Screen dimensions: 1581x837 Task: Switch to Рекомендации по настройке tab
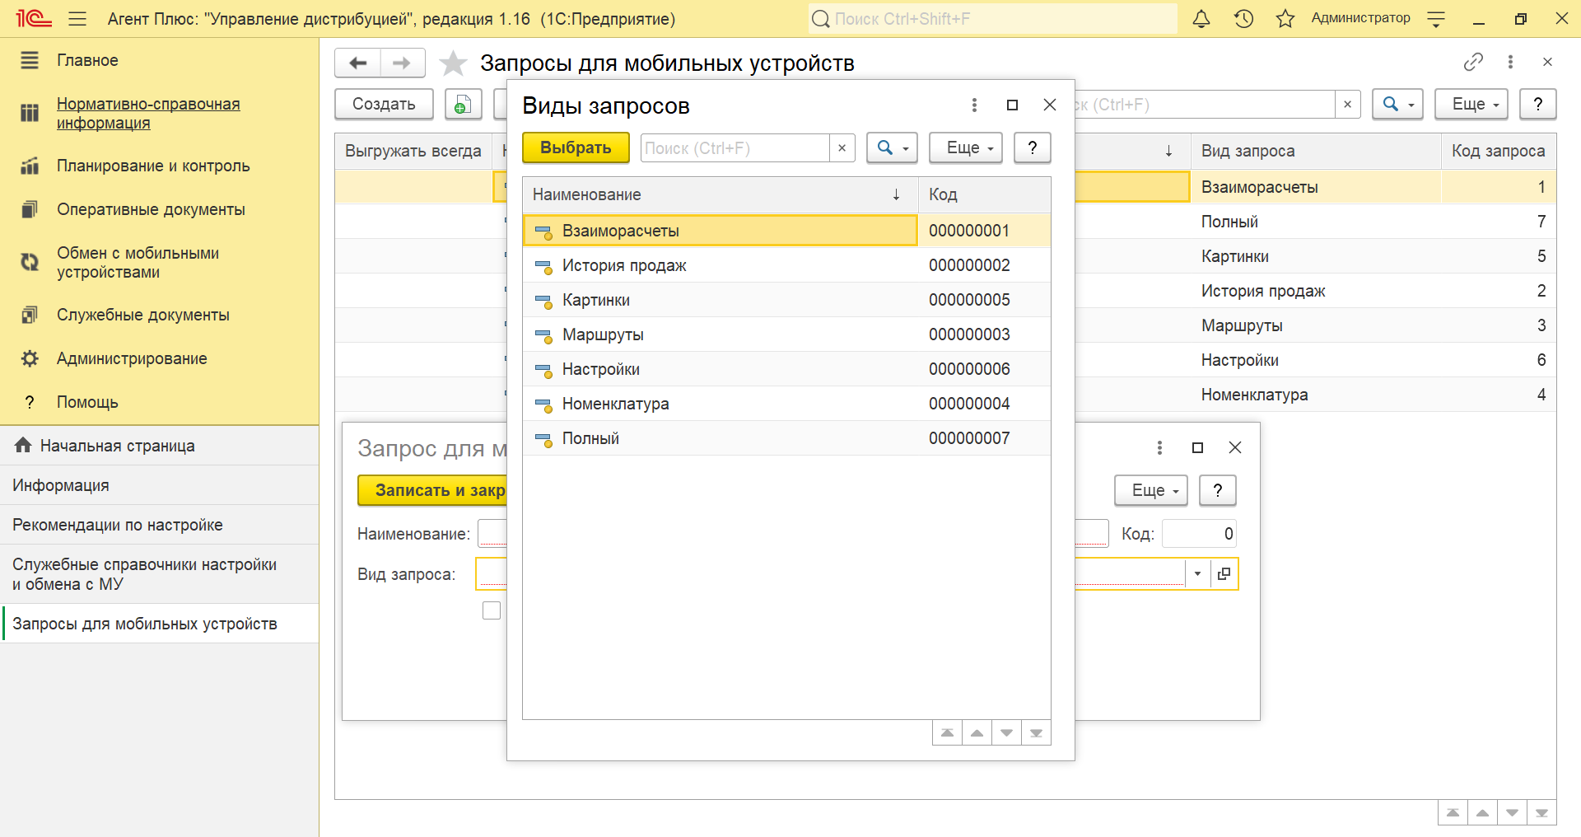[160, 525]
